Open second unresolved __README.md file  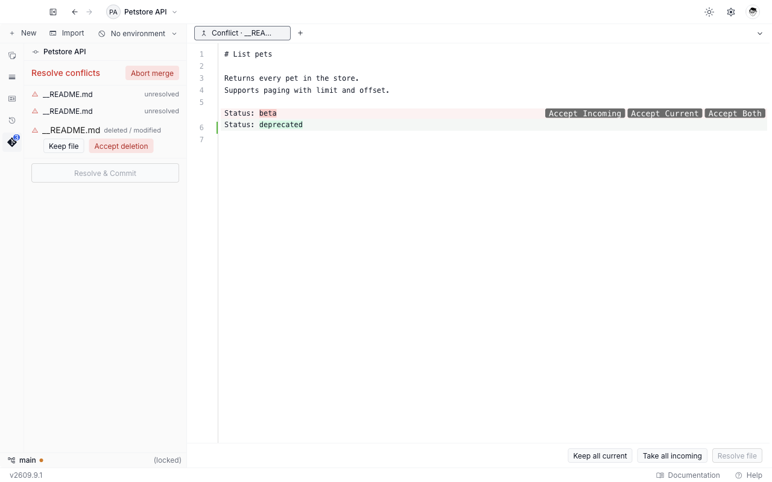coord(105,111)
